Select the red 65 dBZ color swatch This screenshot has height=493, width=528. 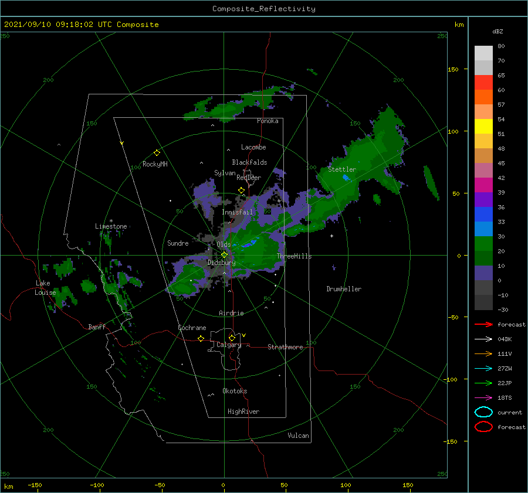[x=483, y=82]
